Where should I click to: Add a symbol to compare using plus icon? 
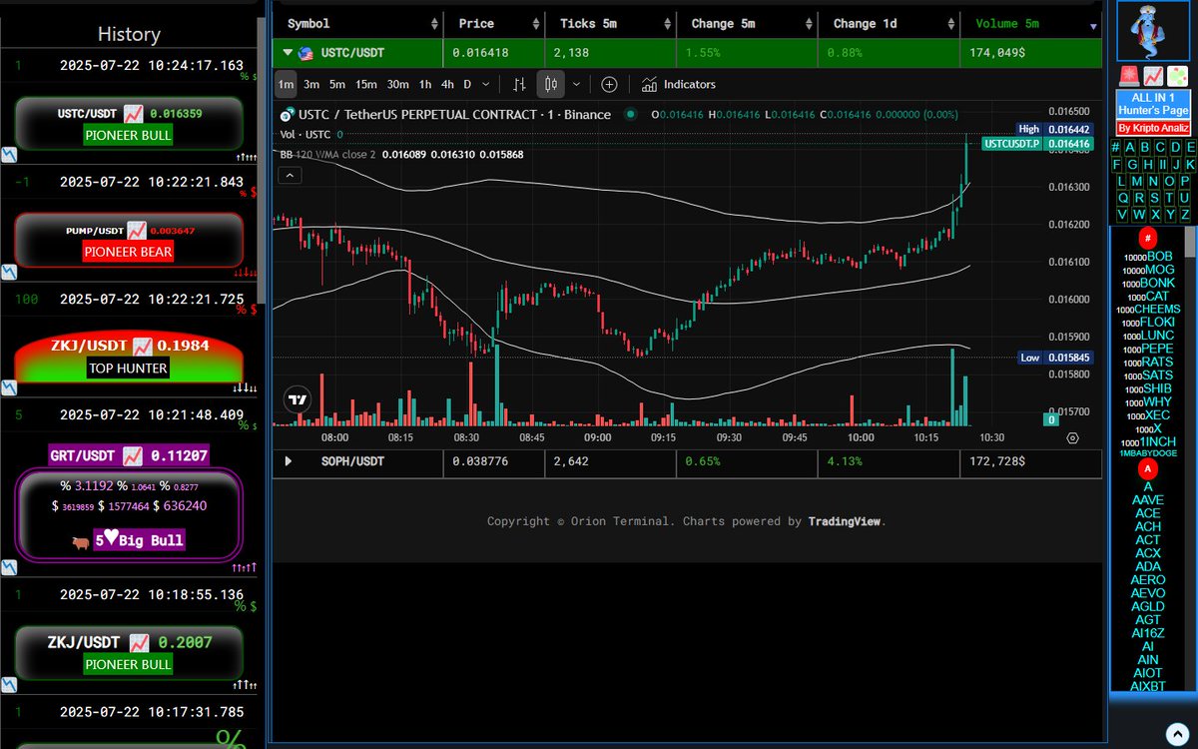[609, 84]
